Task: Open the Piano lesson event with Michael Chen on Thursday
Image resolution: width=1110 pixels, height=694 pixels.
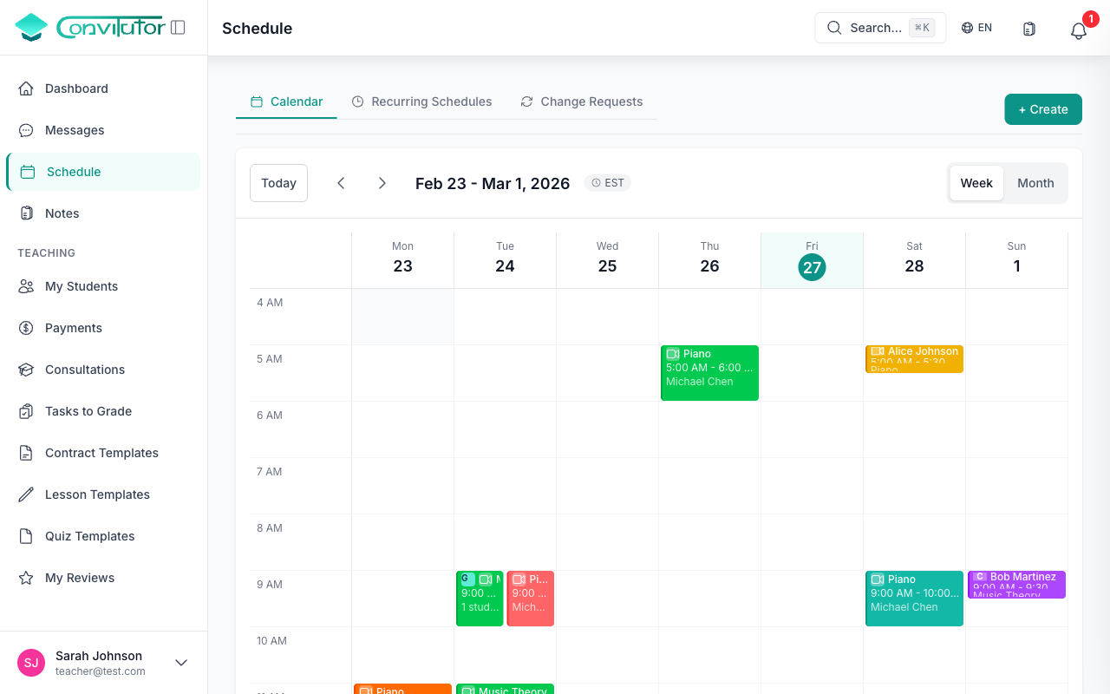Action: pos(709,372)
